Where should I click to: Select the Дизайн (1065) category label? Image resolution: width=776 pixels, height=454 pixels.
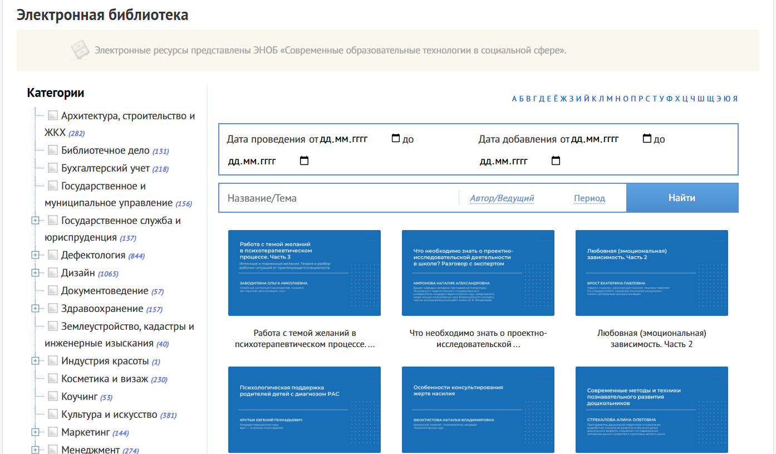90,273
